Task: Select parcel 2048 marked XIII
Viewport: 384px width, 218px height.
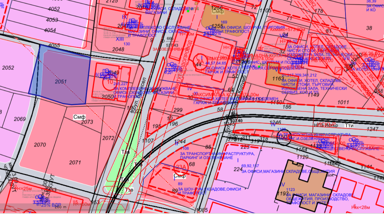Action: pos(118,49)
